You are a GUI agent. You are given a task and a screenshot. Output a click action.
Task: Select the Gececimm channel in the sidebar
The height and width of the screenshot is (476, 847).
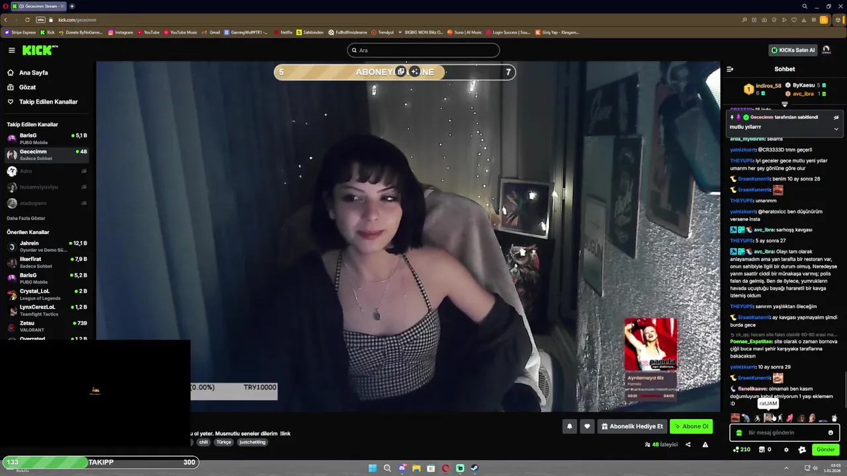46,155
